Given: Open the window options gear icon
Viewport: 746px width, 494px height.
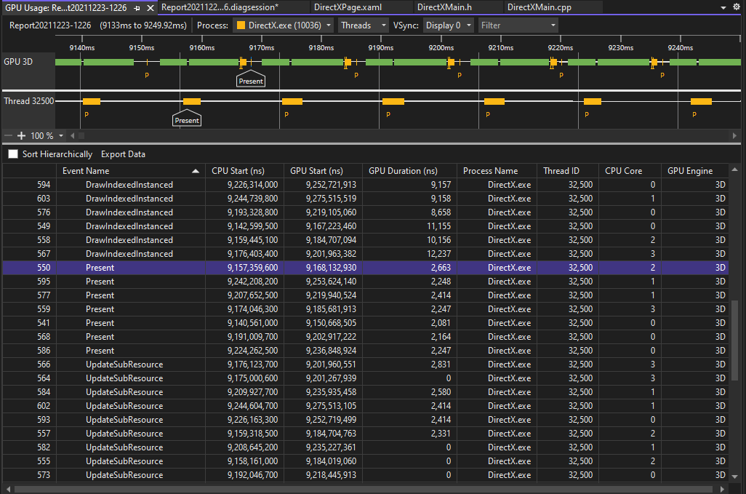Looking at the screenshot, I should click(x=737, y=7).
